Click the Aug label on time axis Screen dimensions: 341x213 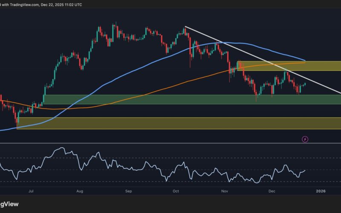click(x=80, y=192)
